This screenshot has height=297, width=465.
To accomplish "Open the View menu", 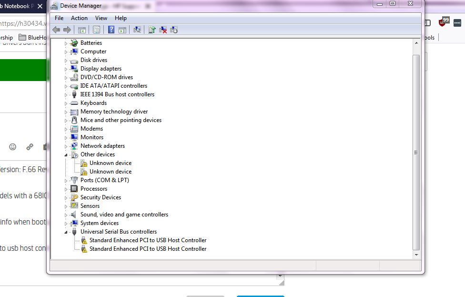I will [x=101, y=18].
